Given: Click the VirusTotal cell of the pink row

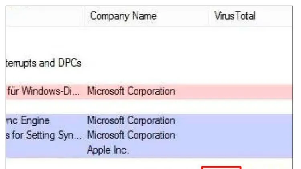Looking at the screenshot, I should pyautogui.click(x=251, y=92).
